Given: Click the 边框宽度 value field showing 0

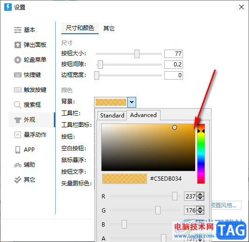Looking at the screenshot, I should coord(174,75).
